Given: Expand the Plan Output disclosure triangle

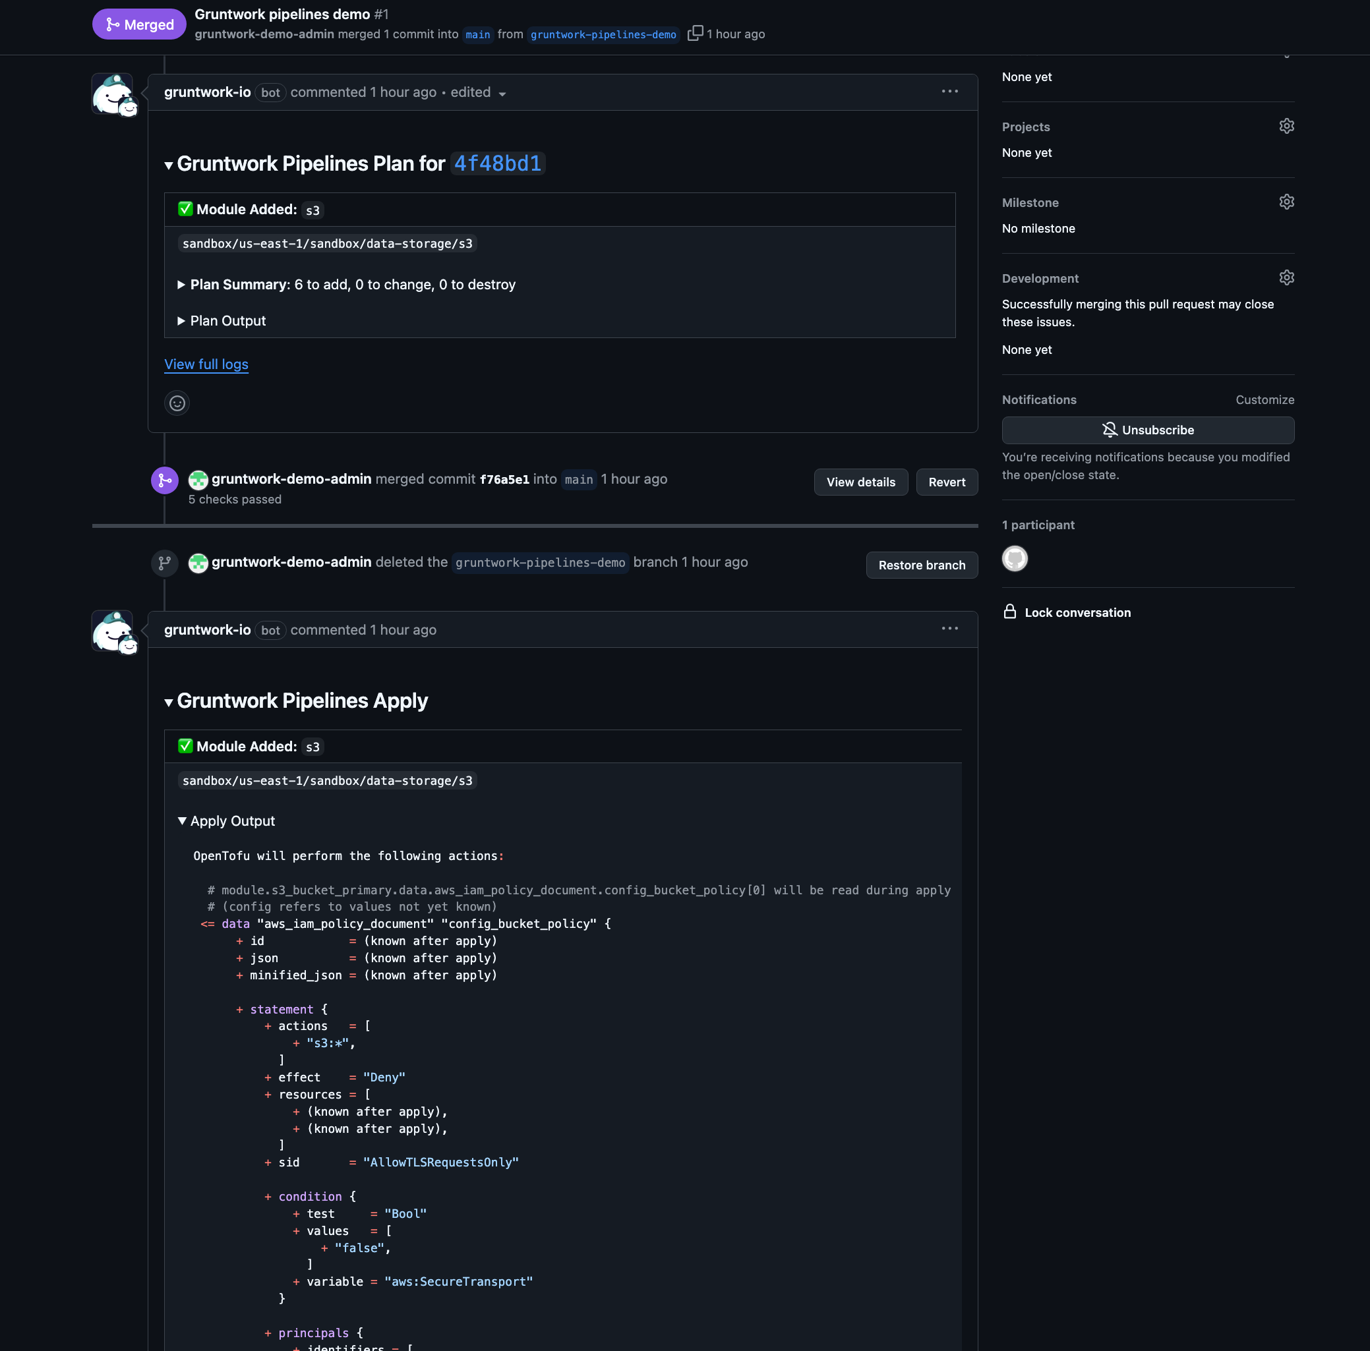Looking at the screenshot, I should pos(182,320).
